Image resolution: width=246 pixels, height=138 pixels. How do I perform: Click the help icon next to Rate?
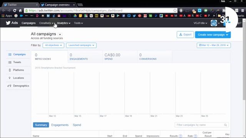pos(195,136)
